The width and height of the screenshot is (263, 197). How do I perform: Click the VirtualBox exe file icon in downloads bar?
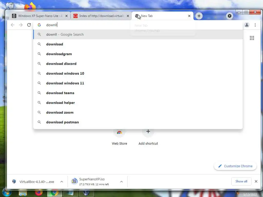pos(14,181)
